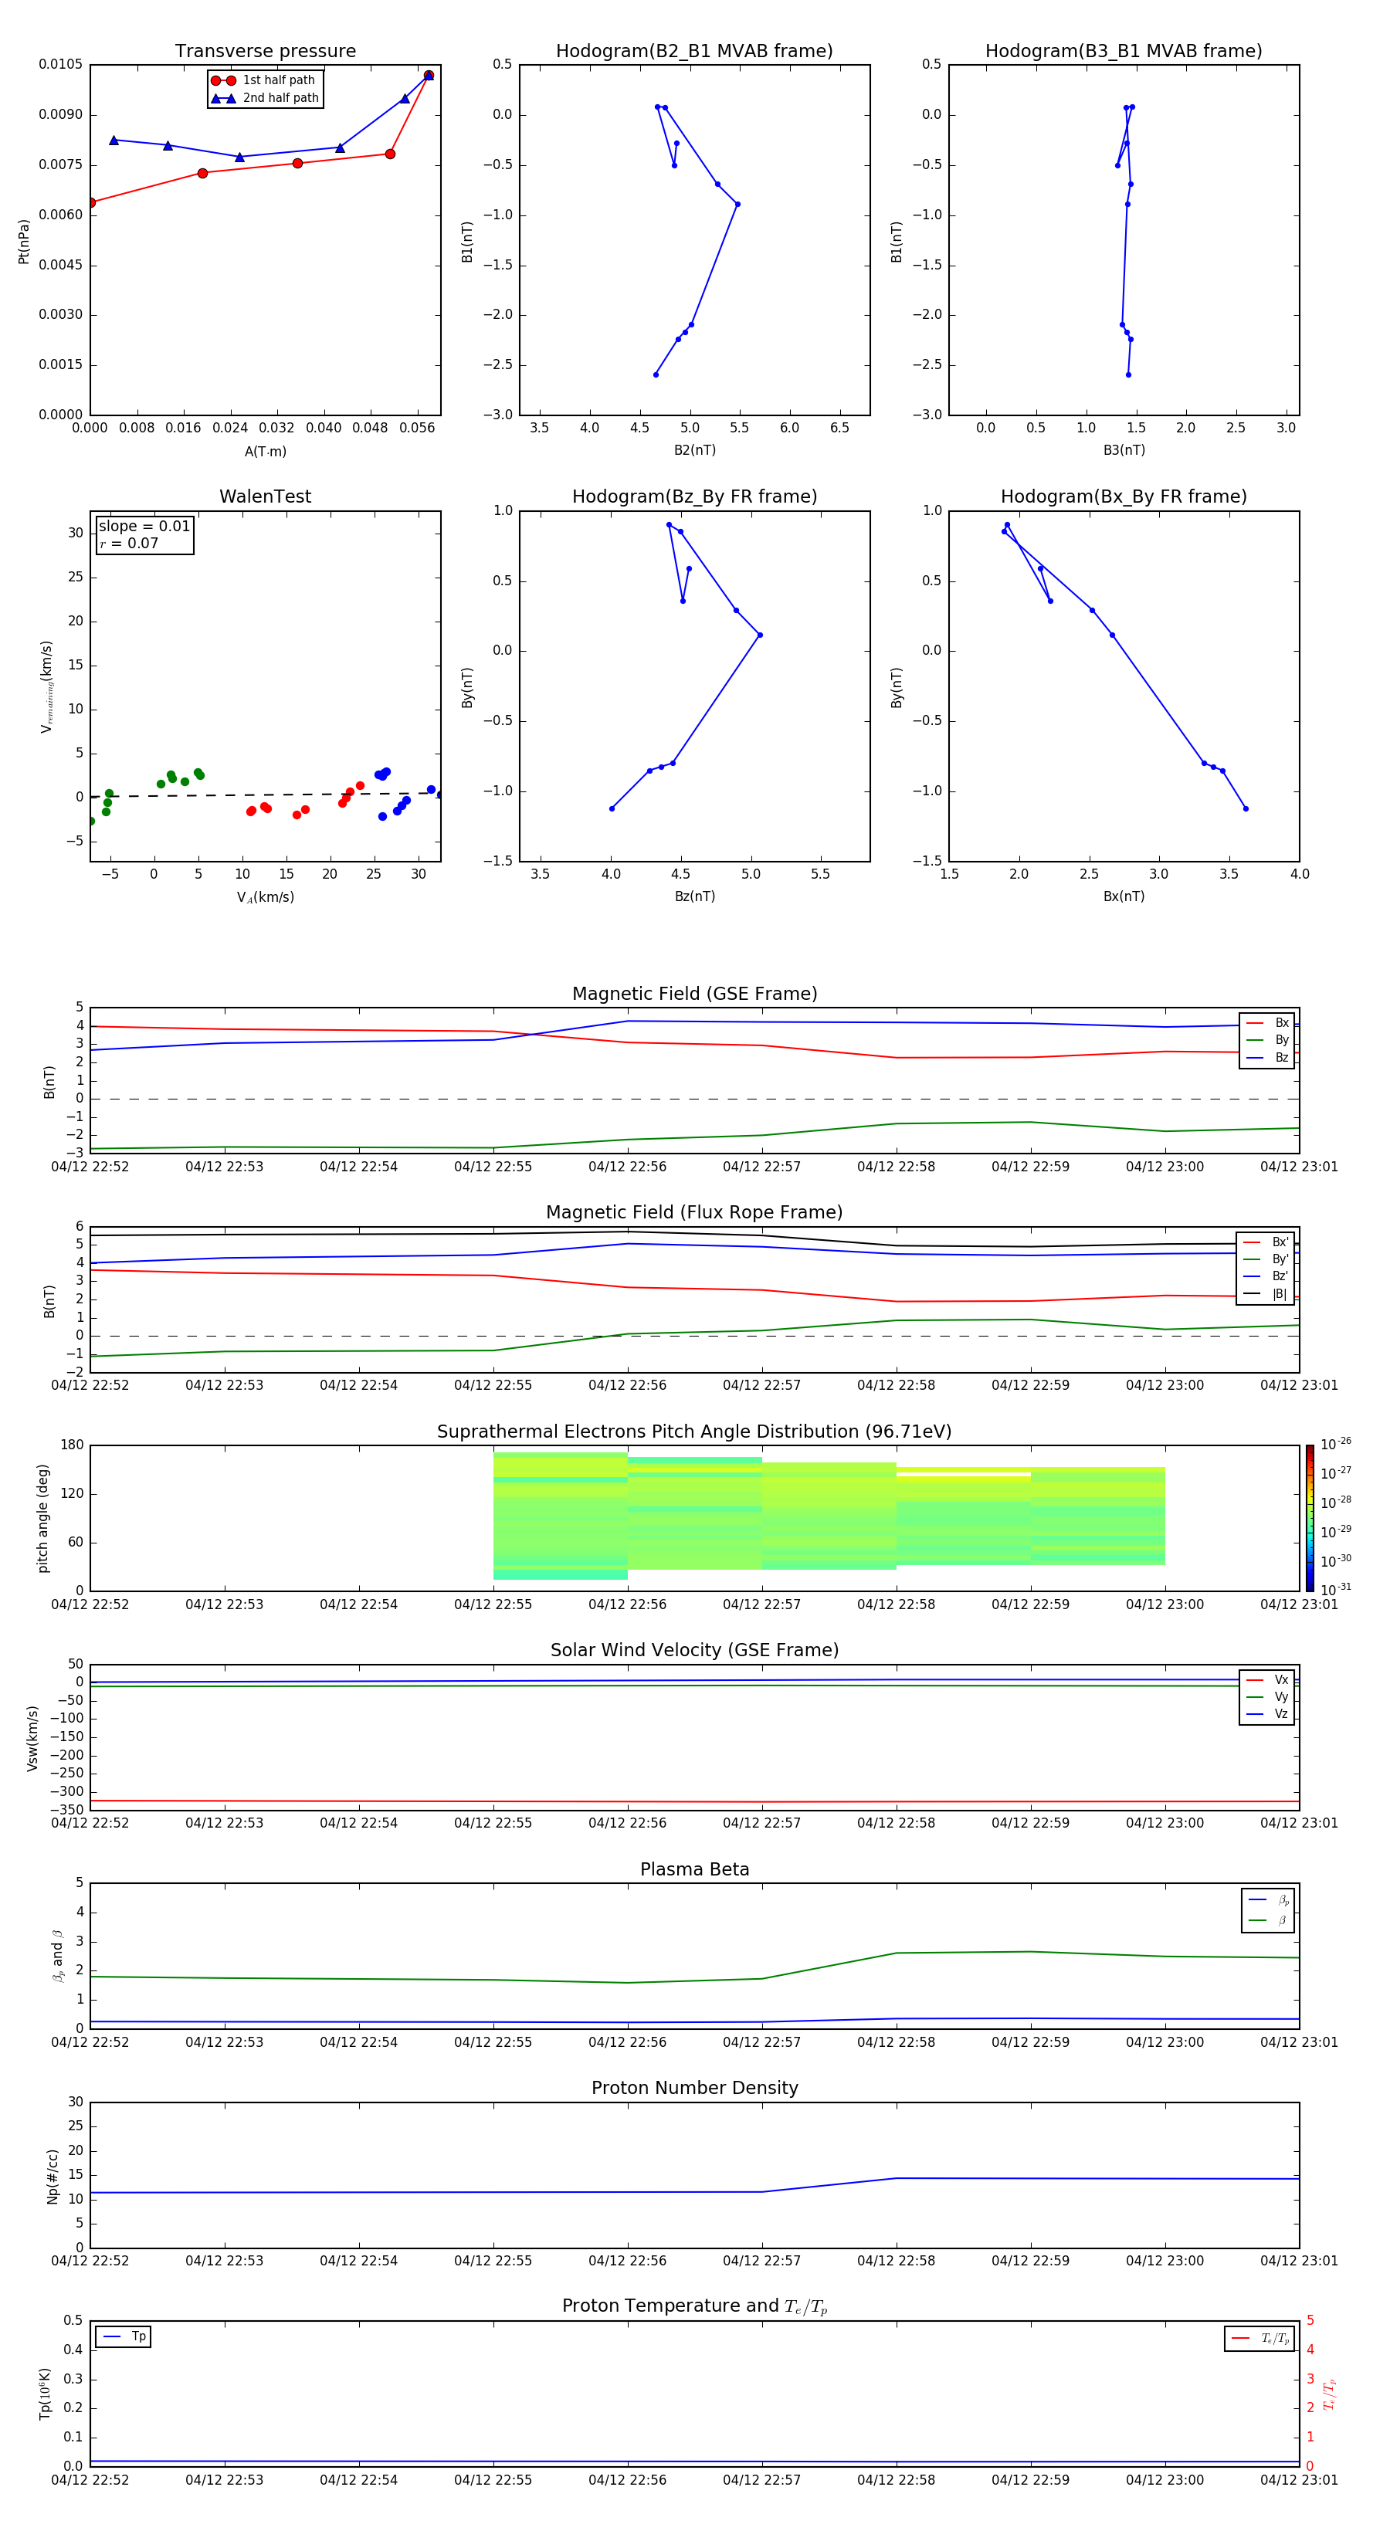The width and height of the screenshot is (1390, 2548).
Task: Click the '-350' tick on solar wind axis
Action: pyautogui.click(x=67, y=1810)
